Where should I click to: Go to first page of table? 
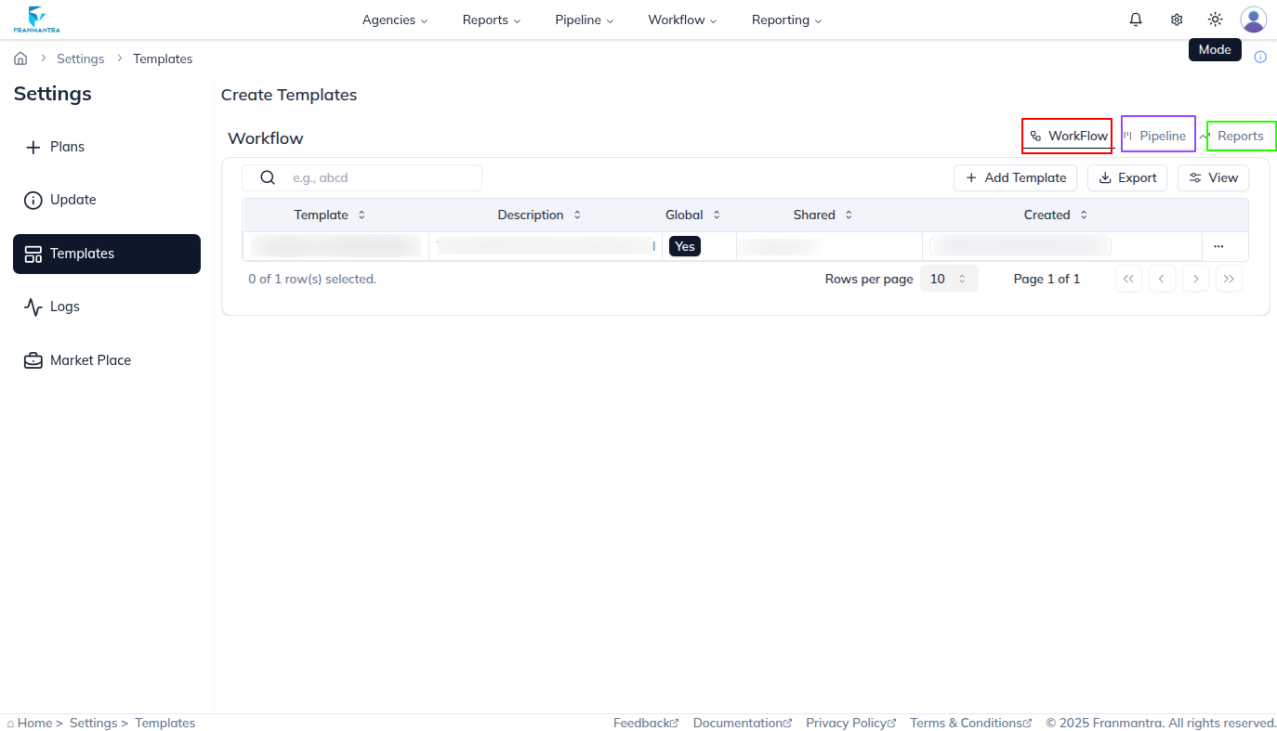coord(1128,279)
